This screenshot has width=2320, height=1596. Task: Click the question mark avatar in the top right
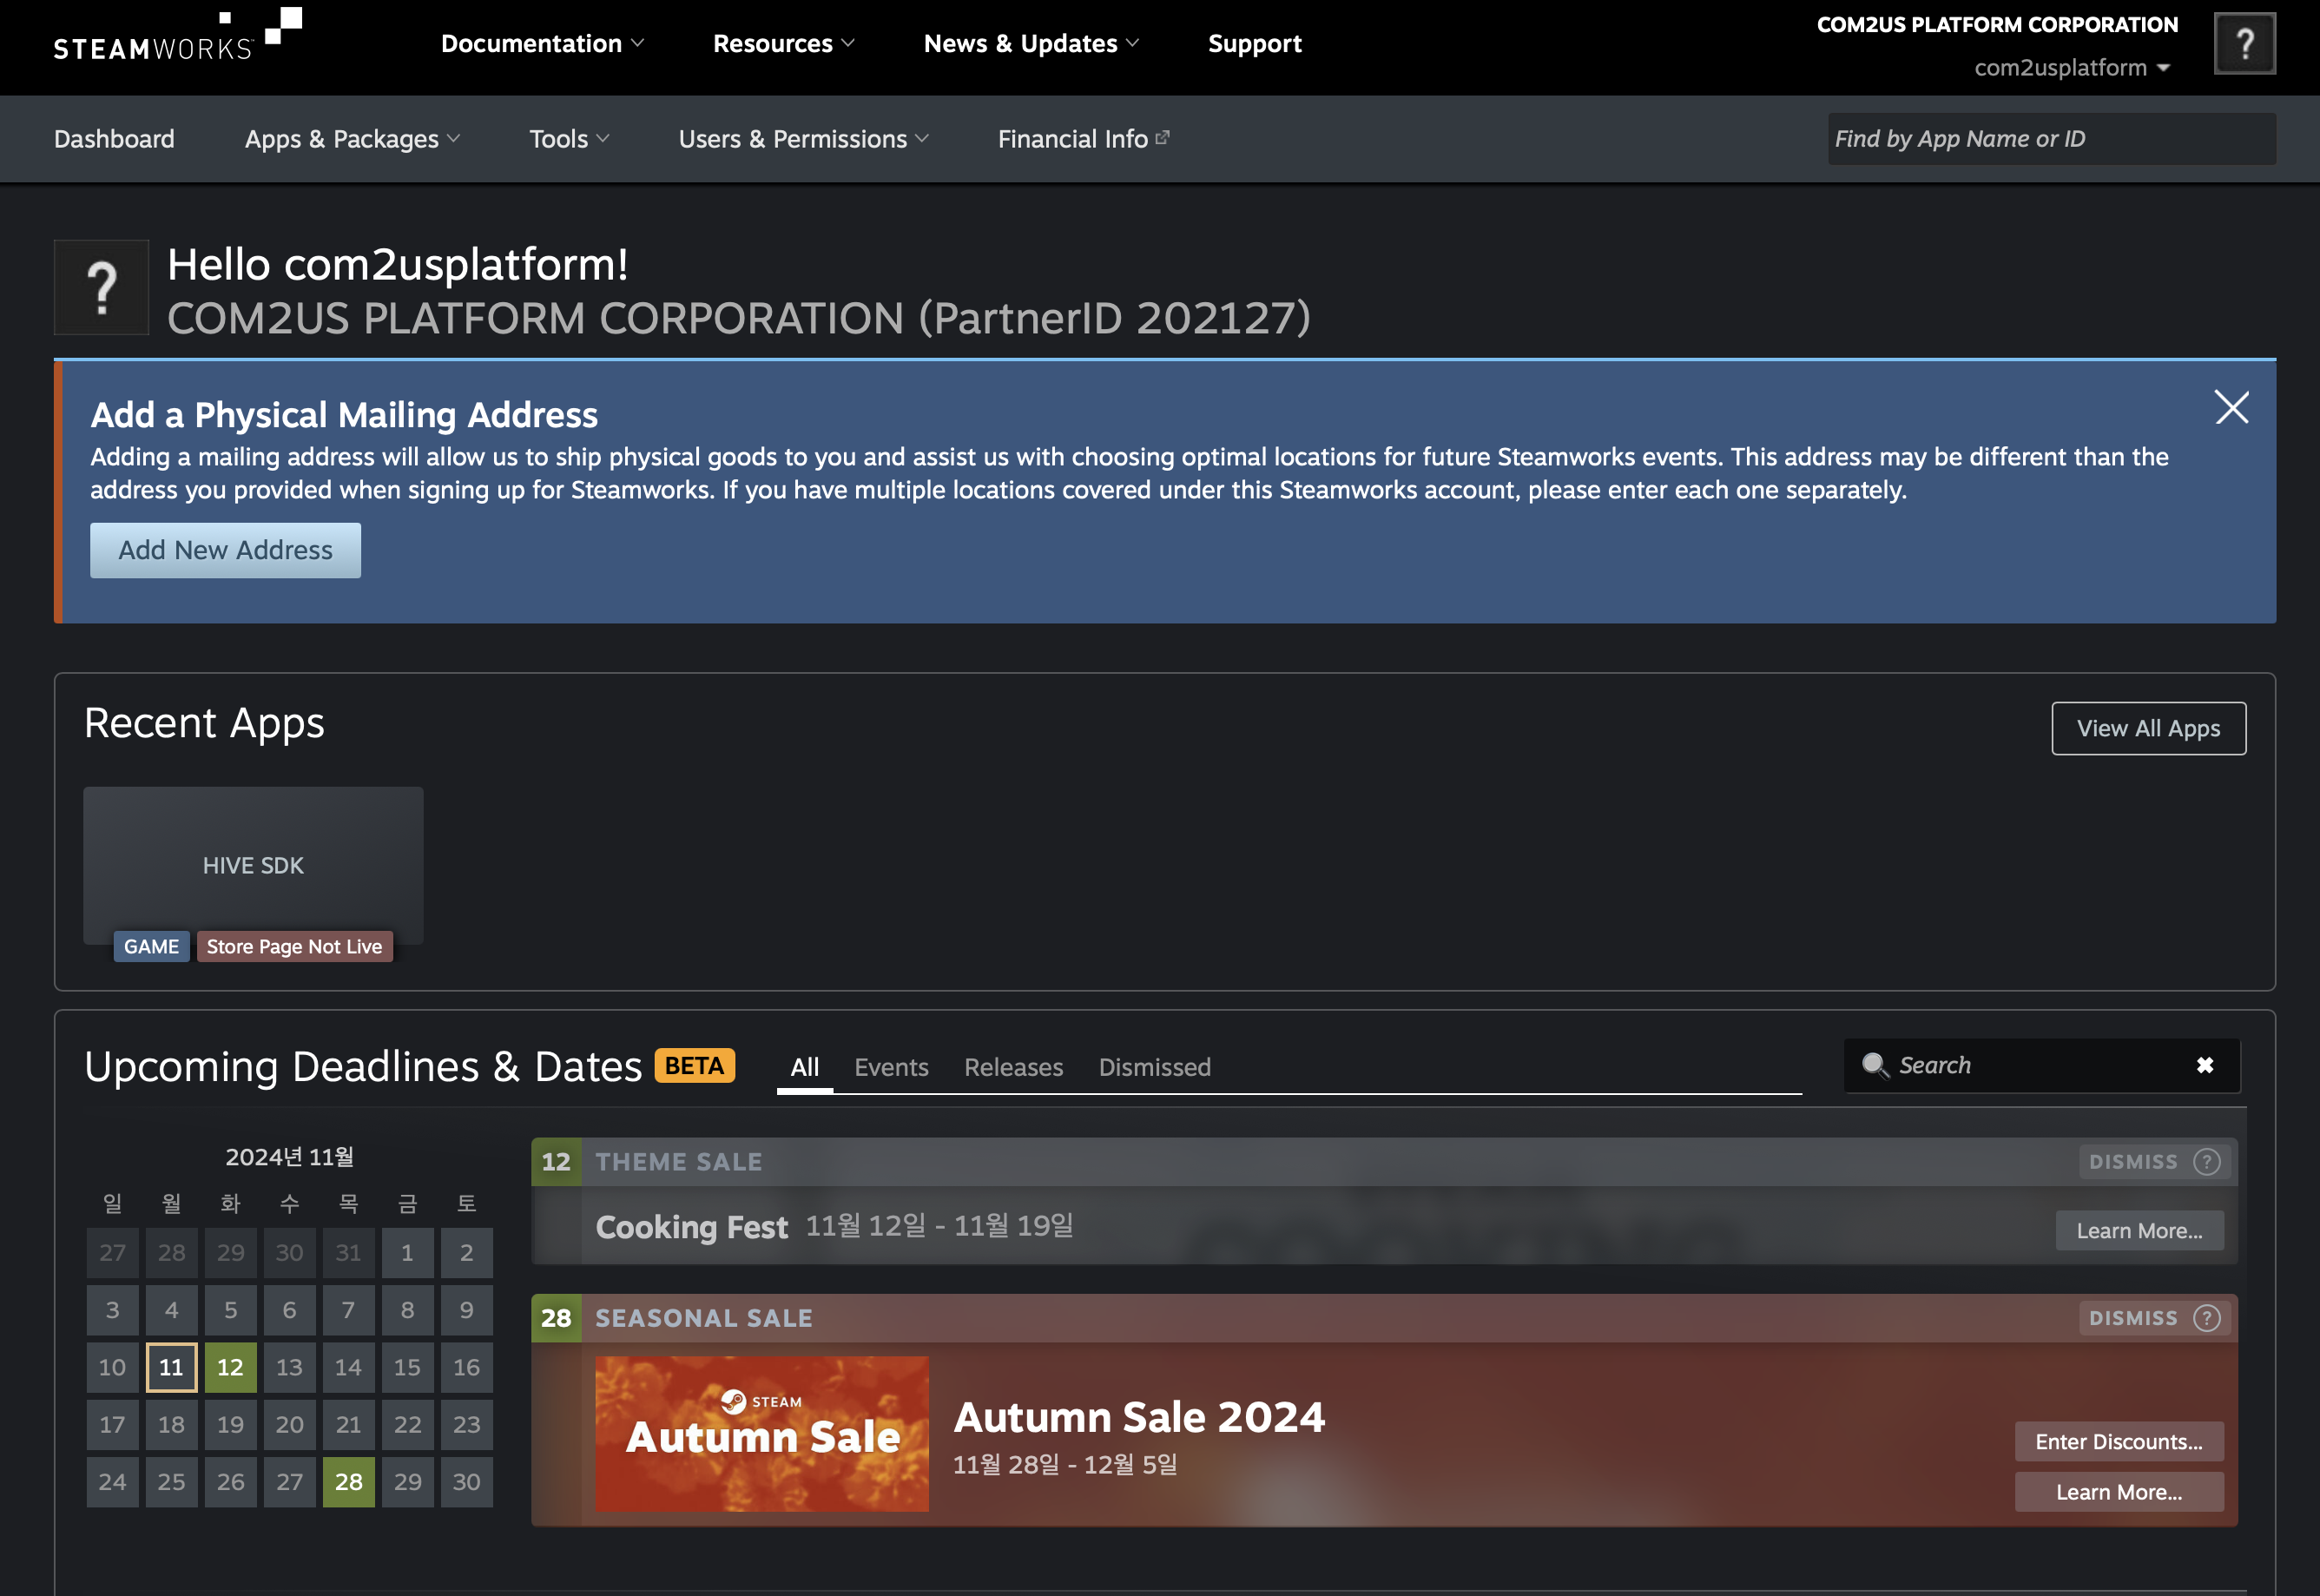(2244, 44)
